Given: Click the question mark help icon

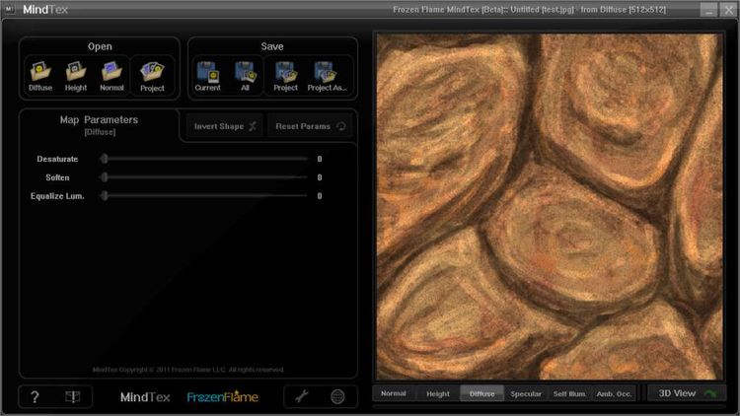Looking at the screenshot, I should (35, 397).
